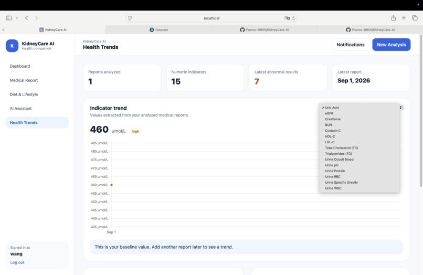Click the baseline value message text

point(164,247)
